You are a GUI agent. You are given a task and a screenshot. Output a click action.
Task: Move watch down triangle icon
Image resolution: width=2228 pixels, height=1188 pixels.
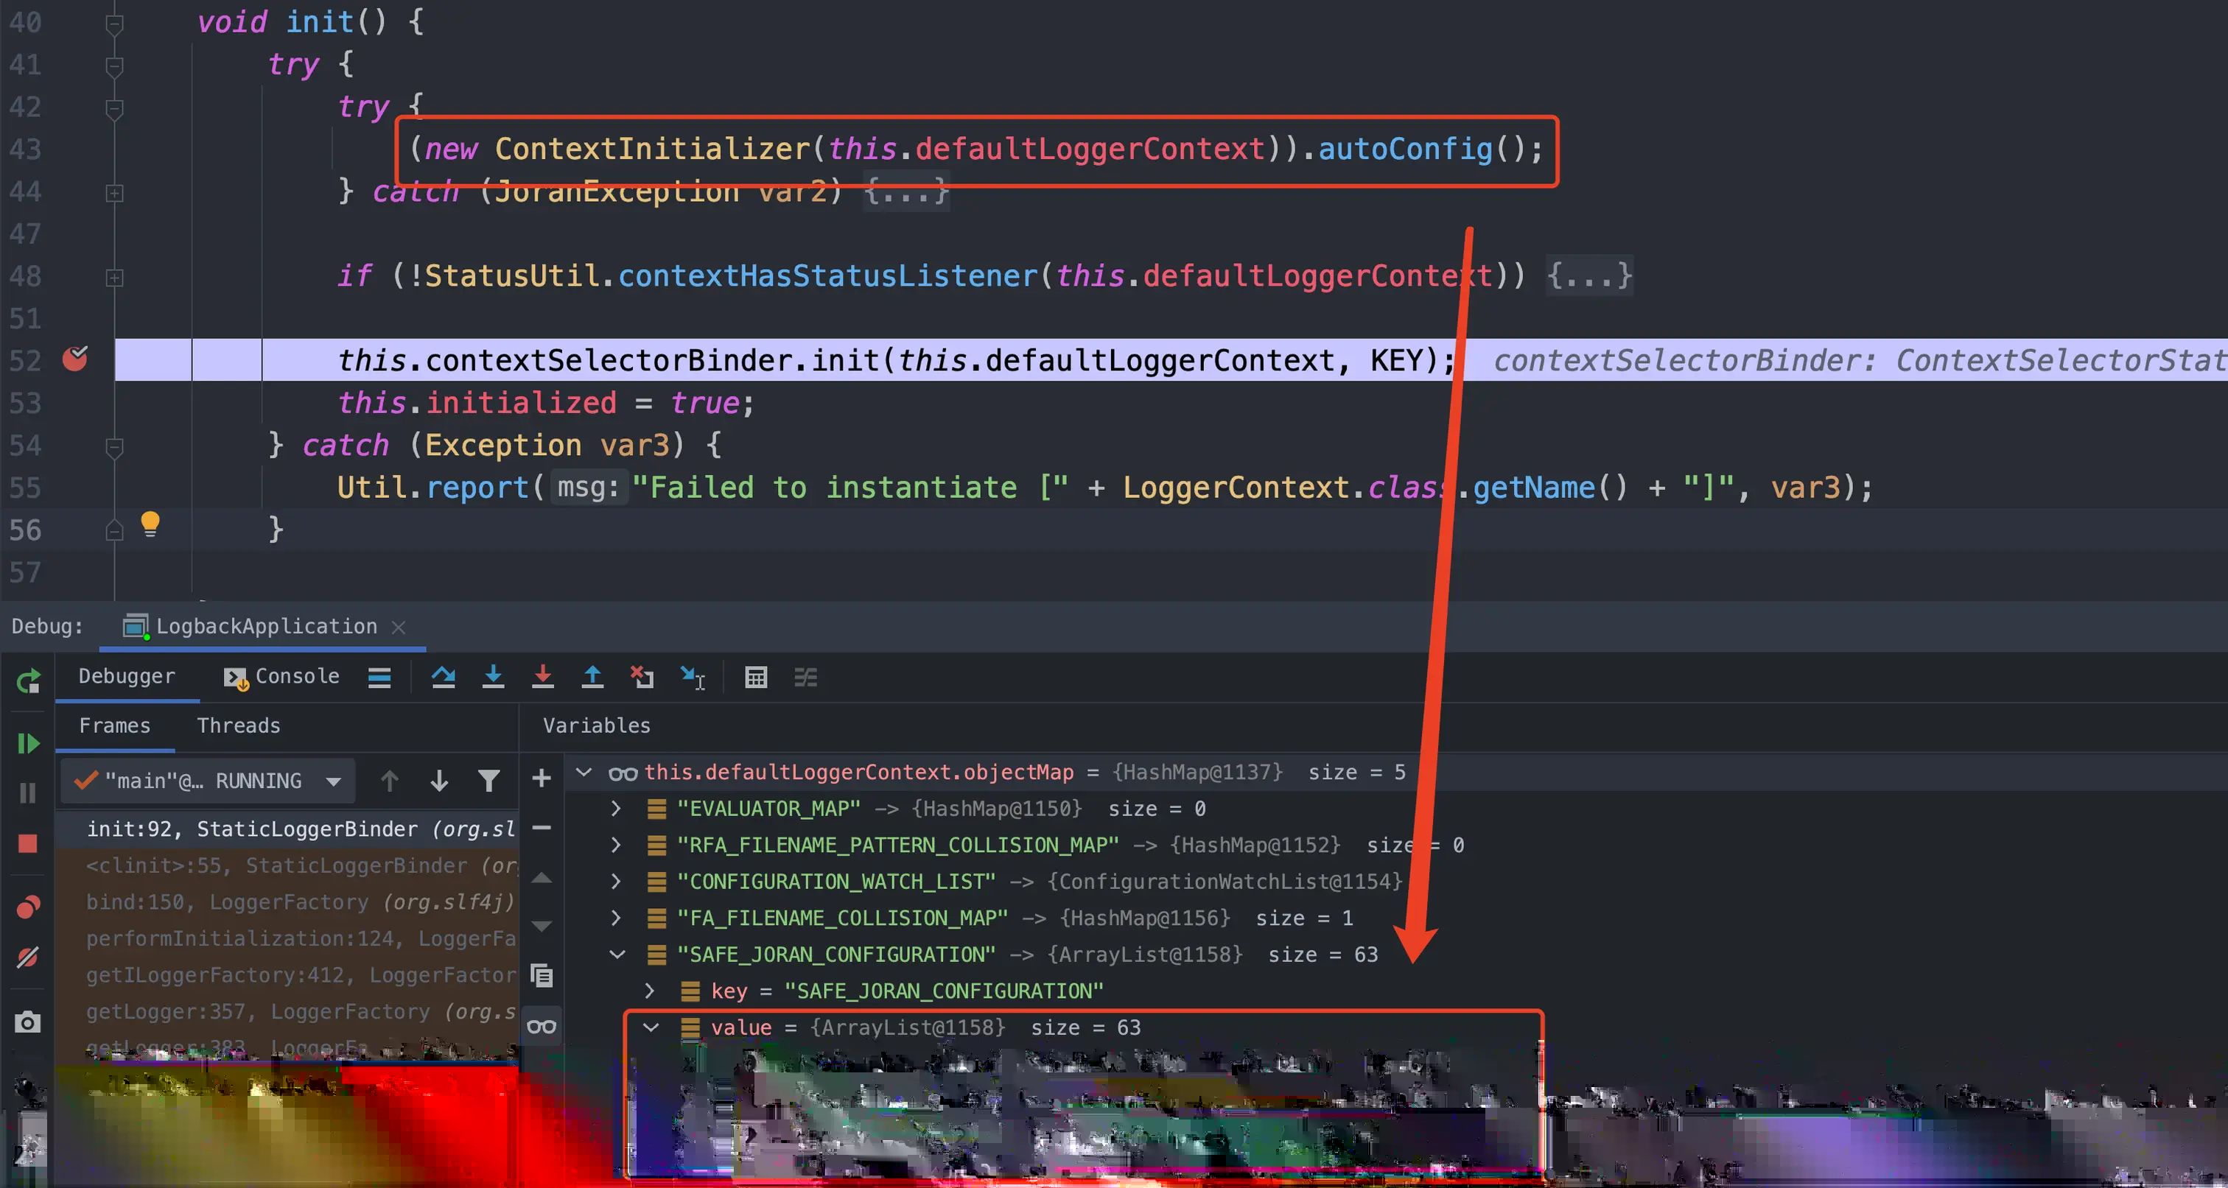[x=542, y=926]
